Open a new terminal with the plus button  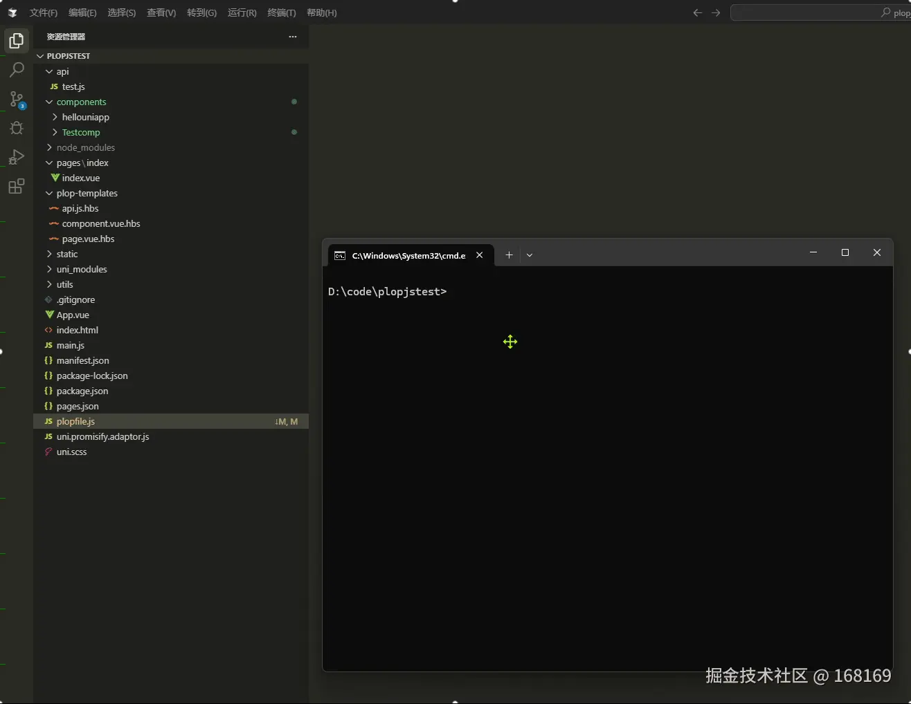coord(509,255)
